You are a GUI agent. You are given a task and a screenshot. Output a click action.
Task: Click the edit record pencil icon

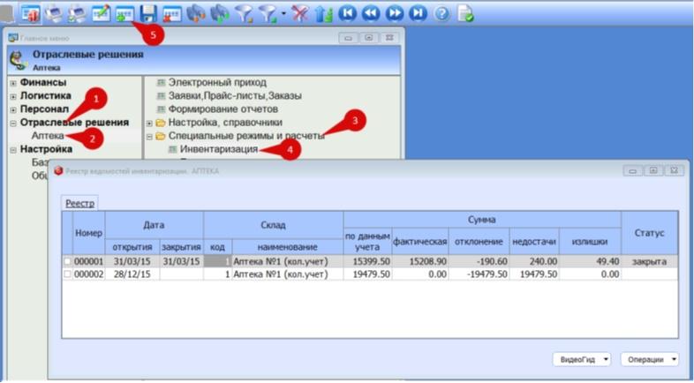coord(101,14)
